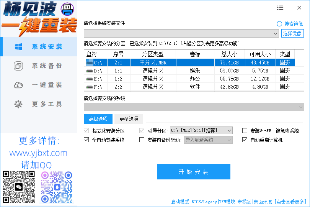The height and width of the screenshot is (207, 310).
Task: Click the TPM模块:未找到 status text
Action: [235, 202]
